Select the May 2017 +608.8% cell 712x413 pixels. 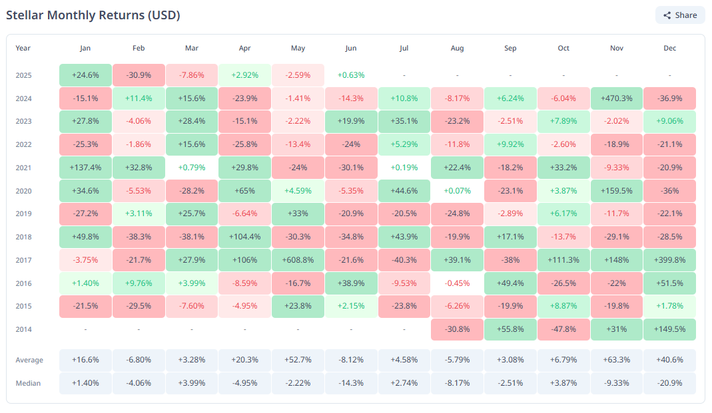[298, 260]
